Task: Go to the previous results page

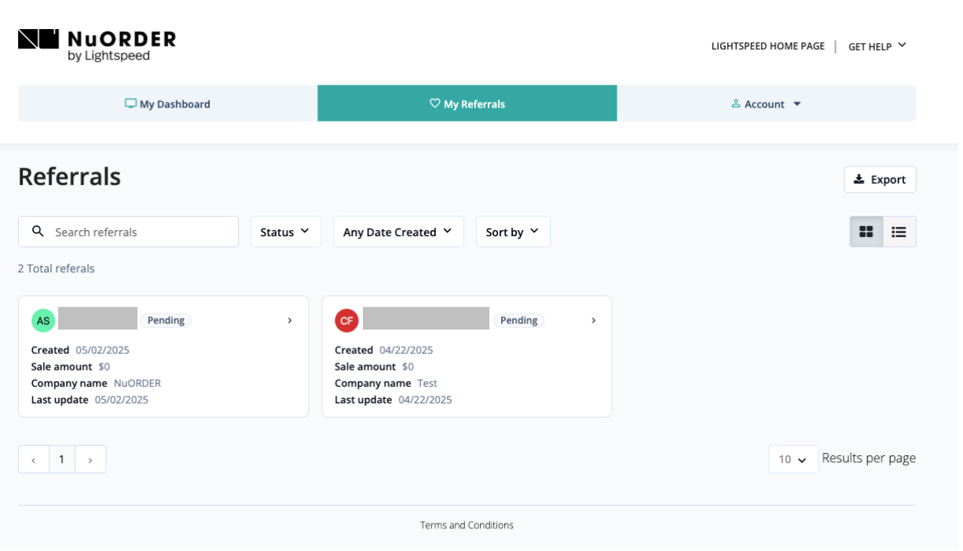Action: point(34,460)
